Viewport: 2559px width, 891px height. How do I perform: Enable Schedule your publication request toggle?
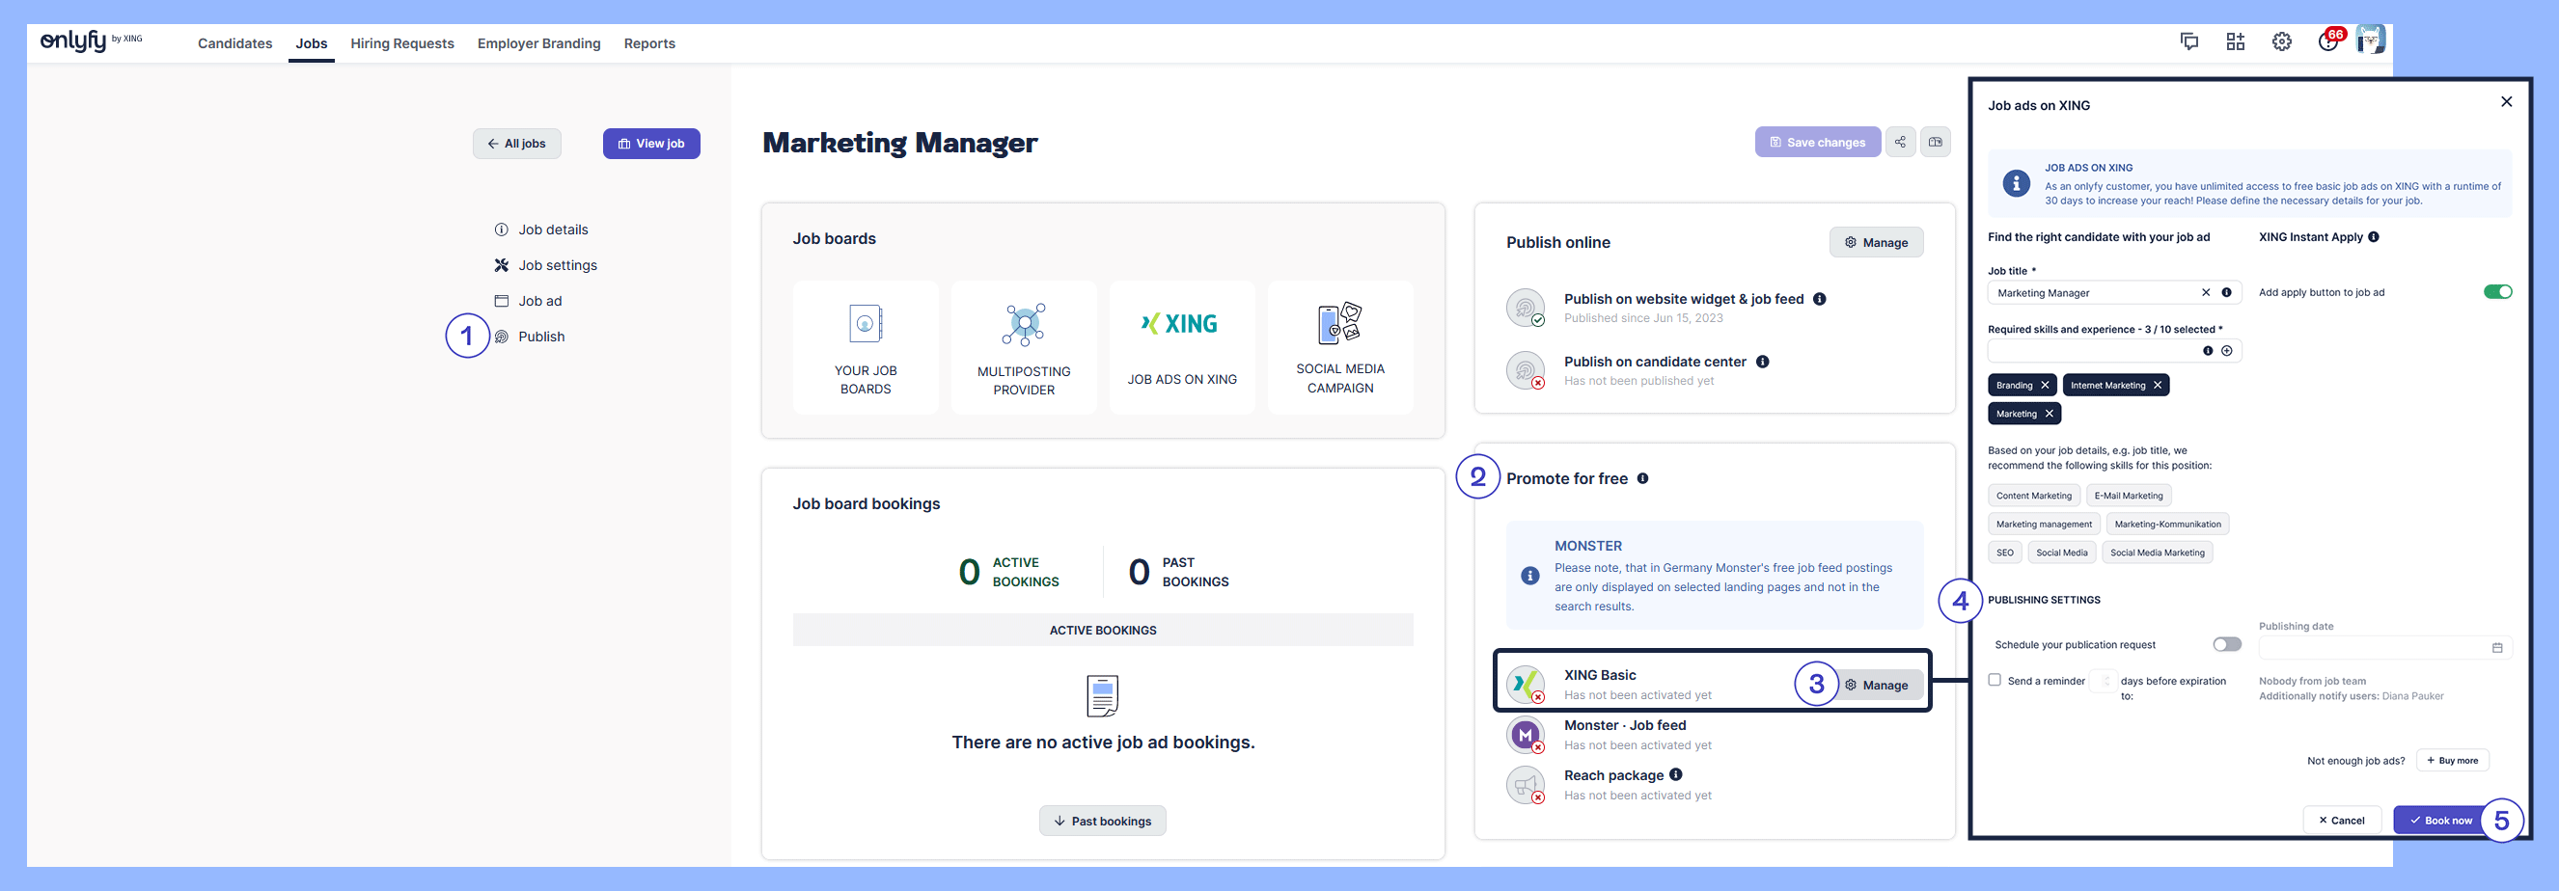[2226, 644]
